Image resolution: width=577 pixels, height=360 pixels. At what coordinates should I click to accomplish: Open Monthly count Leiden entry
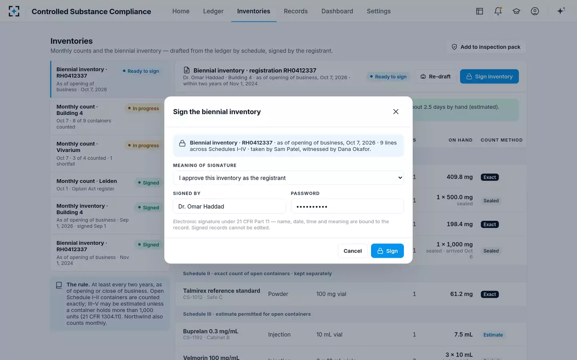tap(110, 184)
